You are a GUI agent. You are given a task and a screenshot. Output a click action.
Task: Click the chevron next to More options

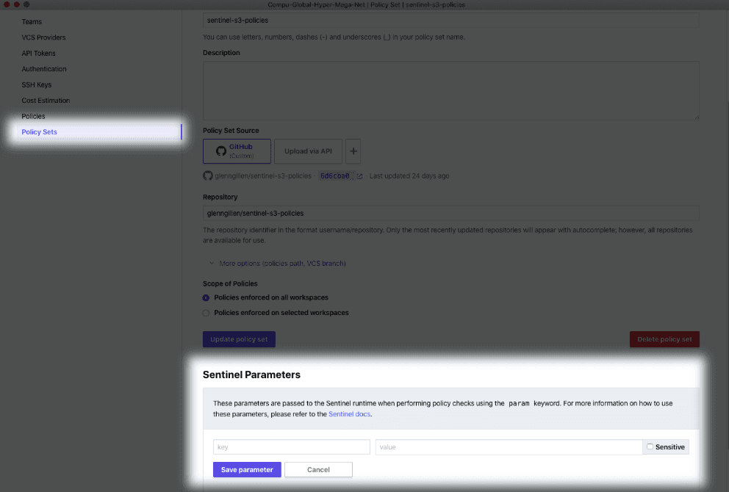click(x=211, y=263)
